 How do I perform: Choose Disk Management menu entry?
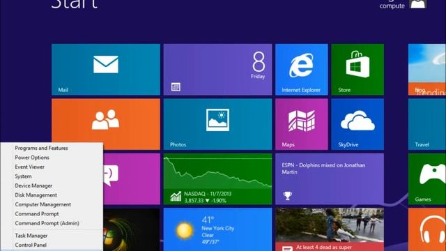(36, 195)
